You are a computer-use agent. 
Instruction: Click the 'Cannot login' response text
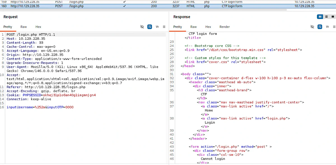coord(213,159)
